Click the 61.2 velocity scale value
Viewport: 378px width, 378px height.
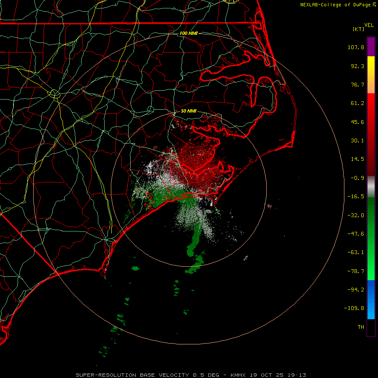[357, 103]
